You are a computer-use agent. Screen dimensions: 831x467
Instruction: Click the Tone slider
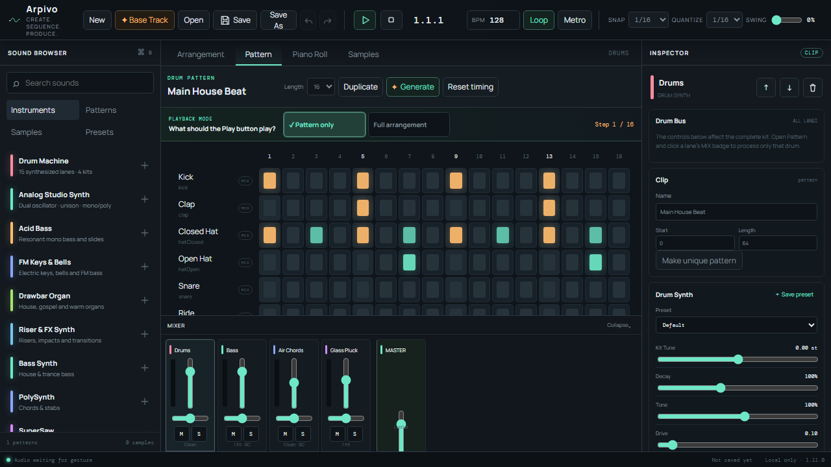click(x=738, y=416)
